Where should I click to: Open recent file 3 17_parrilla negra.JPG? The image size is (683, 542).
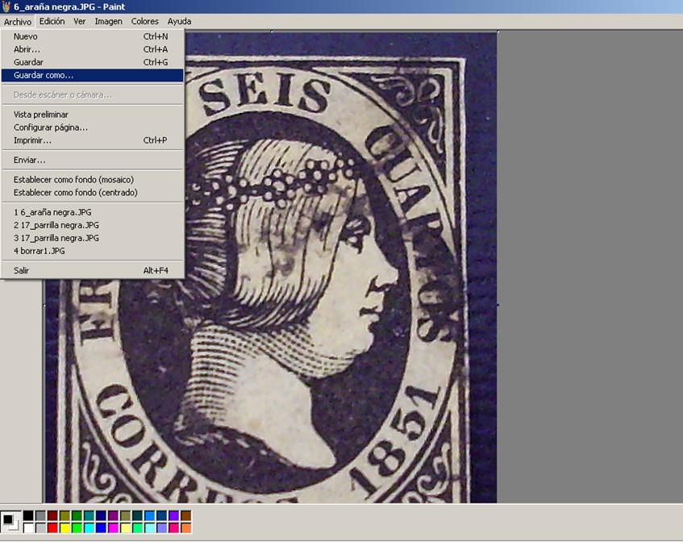(x=93, y=238)
